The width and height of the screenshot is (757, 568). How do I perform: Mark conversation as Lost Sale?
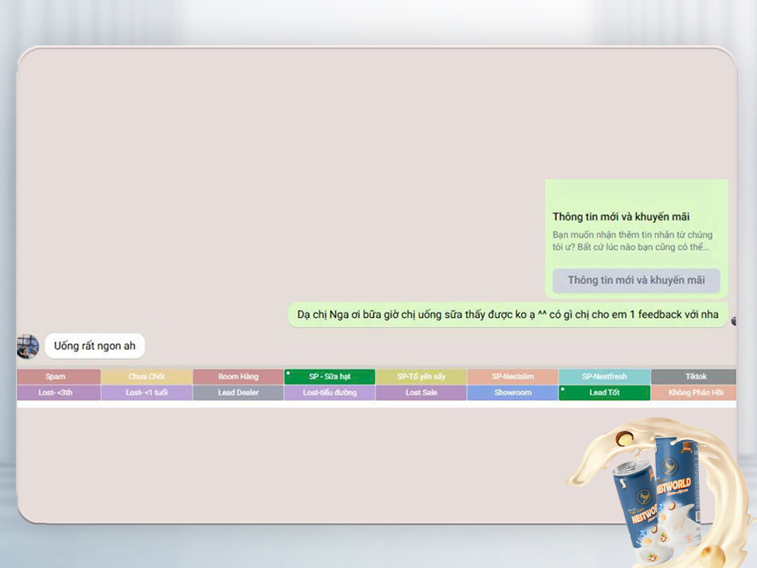tap(421, 393)
